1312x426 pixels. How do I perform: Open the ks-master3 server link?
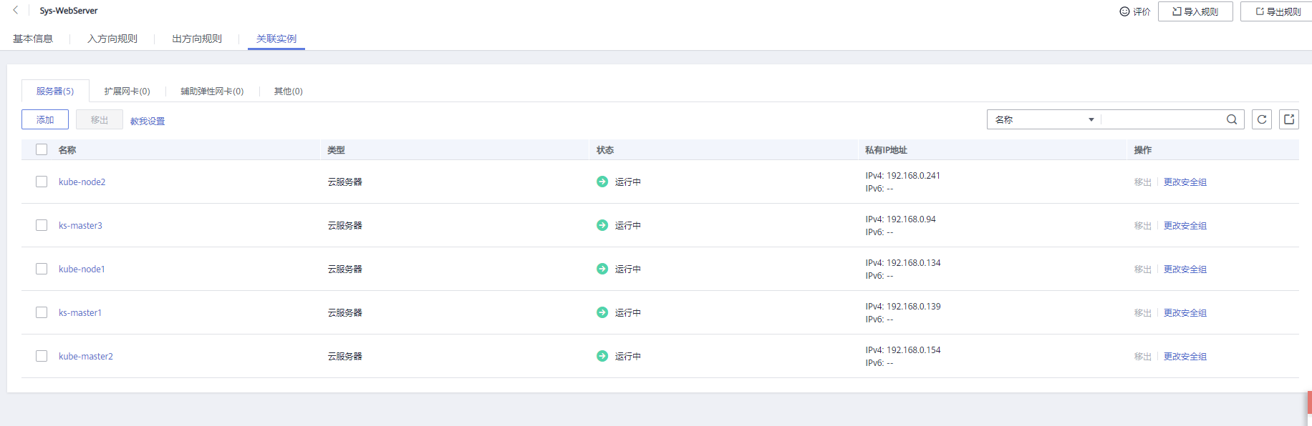click(80, 225)
